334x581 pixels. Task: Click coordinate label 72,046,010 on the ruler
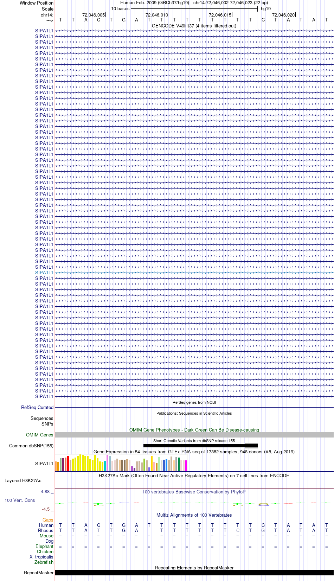157,15
